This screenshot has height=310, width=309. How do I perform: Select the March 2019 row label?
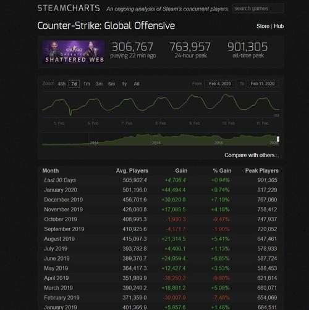(x=58, y=288)
